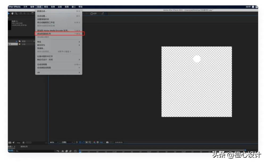This screenshot has height=163, width=266.
Task: Click the timeline search field
Action: click(35, 151)
